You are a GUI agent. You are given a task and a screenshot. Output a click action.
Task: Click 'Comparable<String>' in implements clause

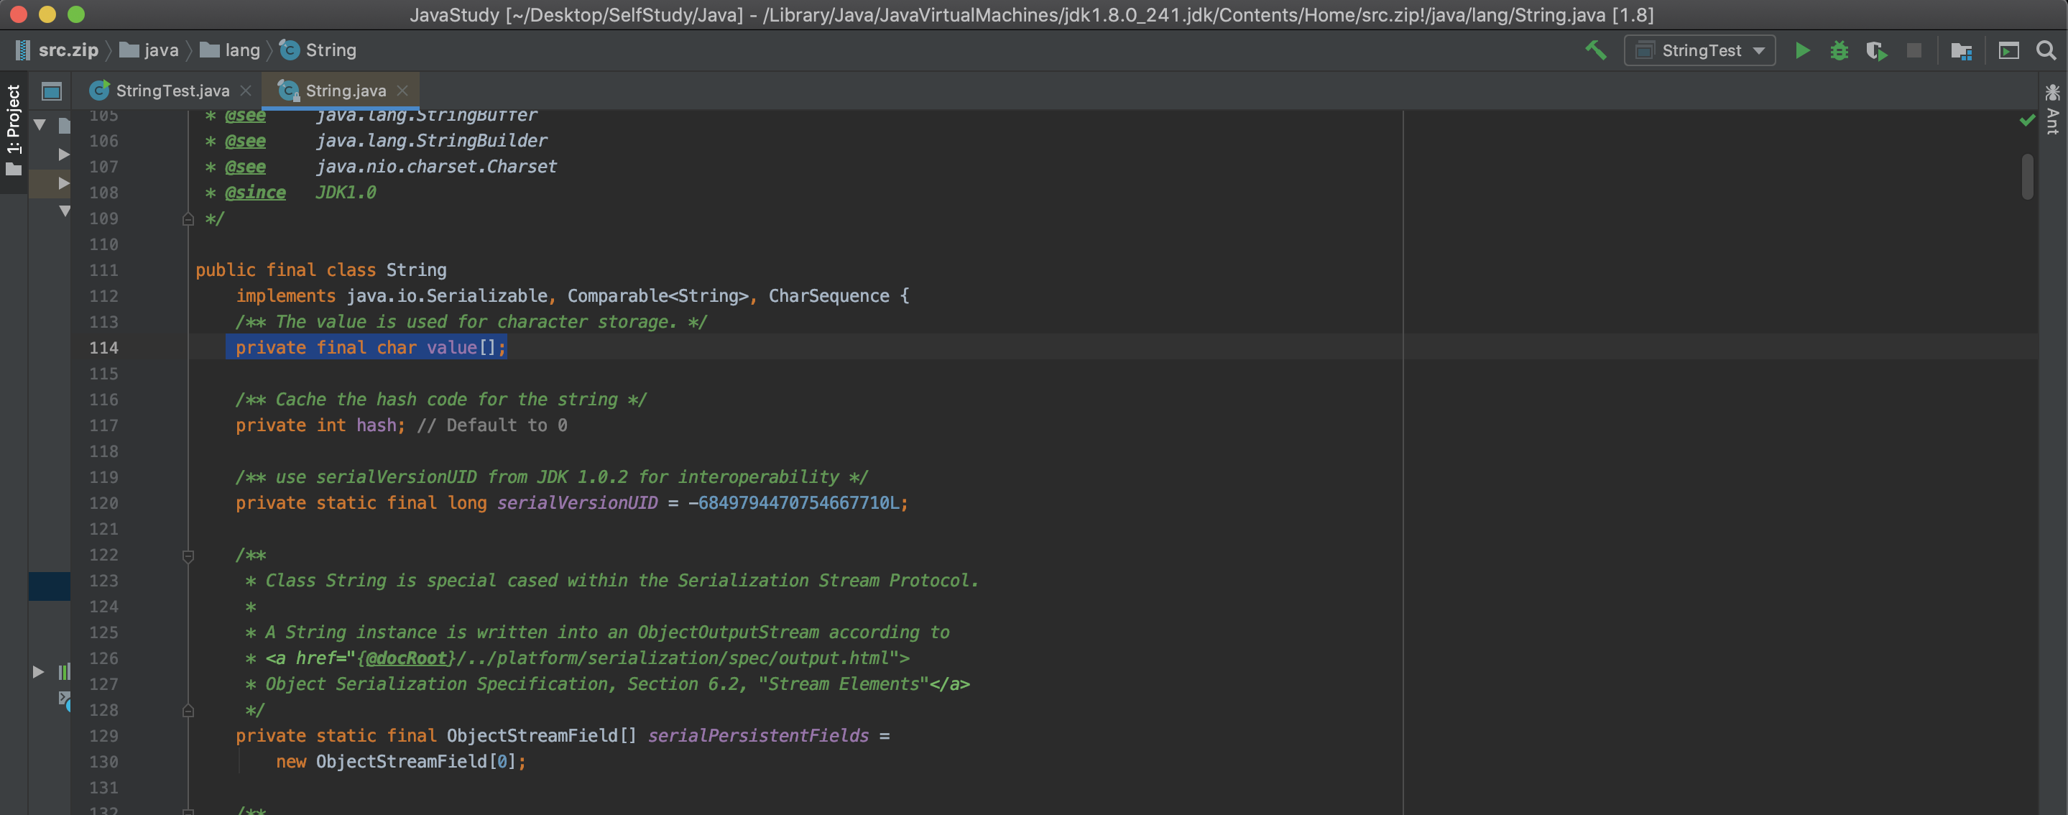[x=658, y=295]
